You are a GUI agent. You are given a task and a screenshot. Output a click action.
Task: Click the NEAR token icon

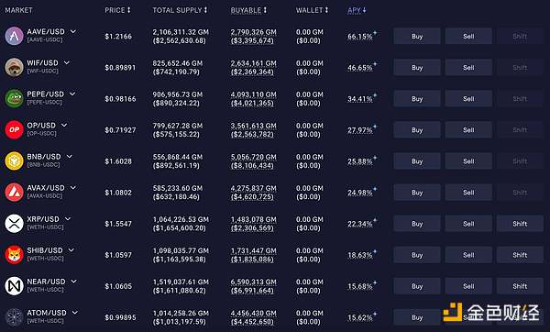click(x=14, y=285)
